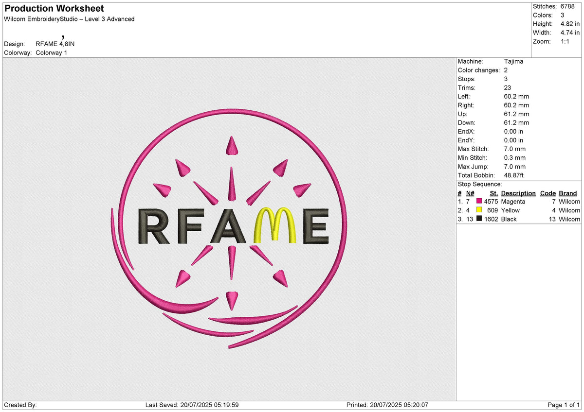Click the black letter R in the design
The image size is (584, 412).
[x=155, y=226]
